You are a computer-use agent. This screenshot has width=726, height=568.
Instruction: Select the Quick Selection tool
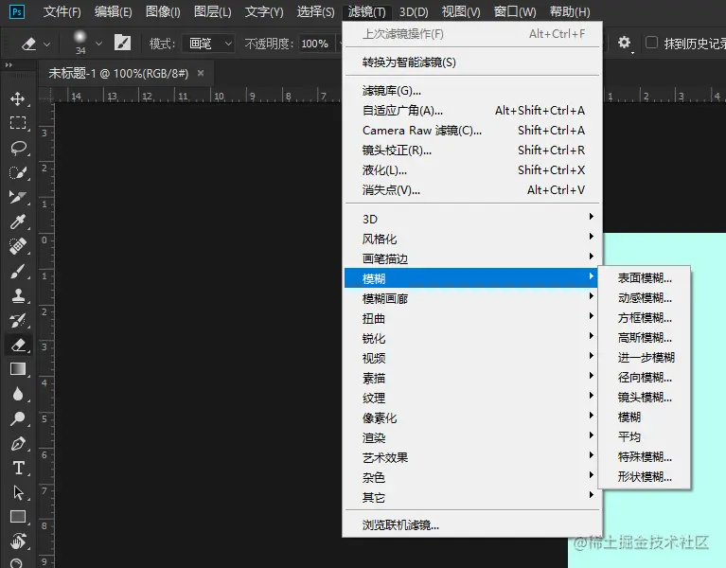(18, 172)
